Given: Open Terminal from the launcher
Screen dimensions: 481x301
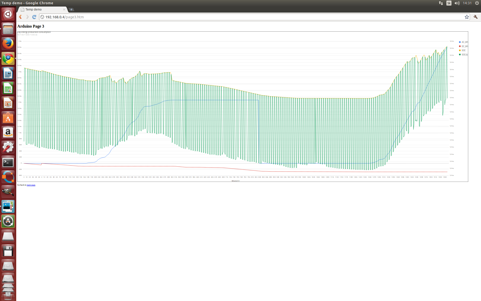Looking at the screenshot, I should [x=8, y=162].
